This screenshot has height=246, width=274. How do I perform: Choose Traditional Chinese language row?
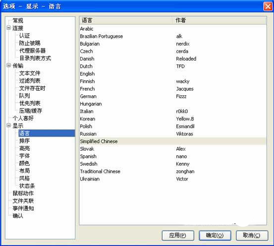click(172, 172)
